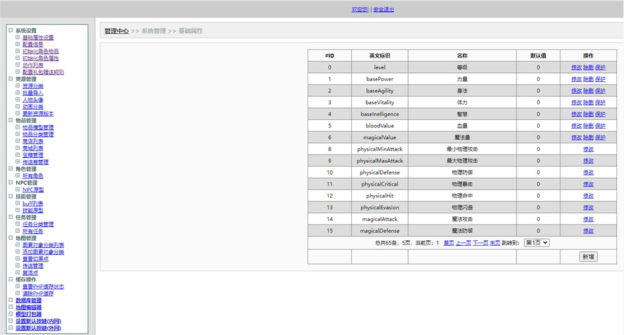Click the plus icon beside 复活点
Viewport: 624px width, 335px height.
click(x=17, y=273)
